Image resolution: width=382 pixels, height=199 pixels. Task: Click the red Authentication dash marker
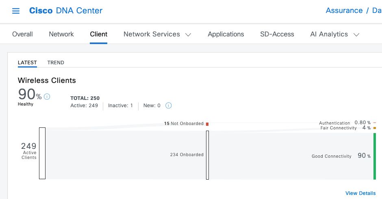coord(375,123)
